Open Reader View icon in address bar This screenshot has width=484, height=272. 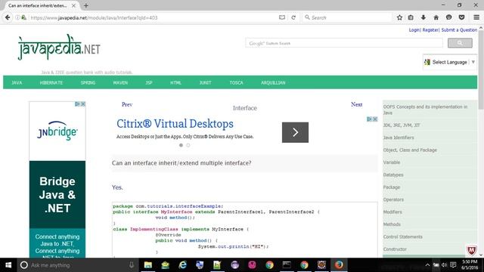282,17
